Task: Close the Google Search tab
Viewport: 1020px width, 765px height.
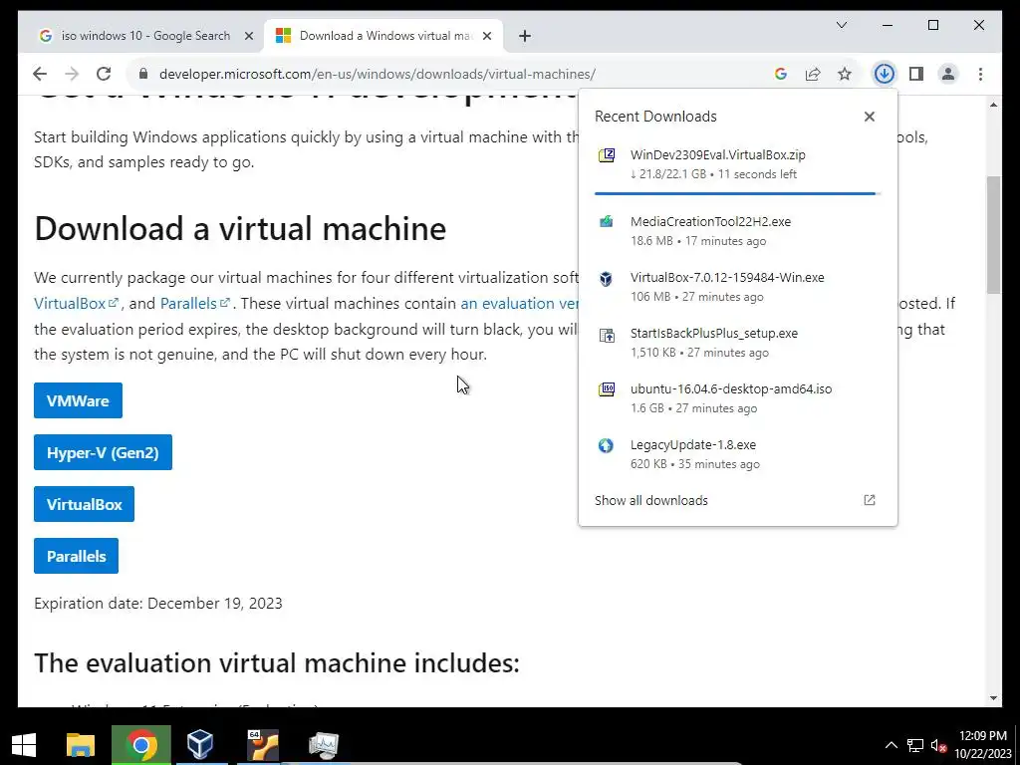Action: 248,36
